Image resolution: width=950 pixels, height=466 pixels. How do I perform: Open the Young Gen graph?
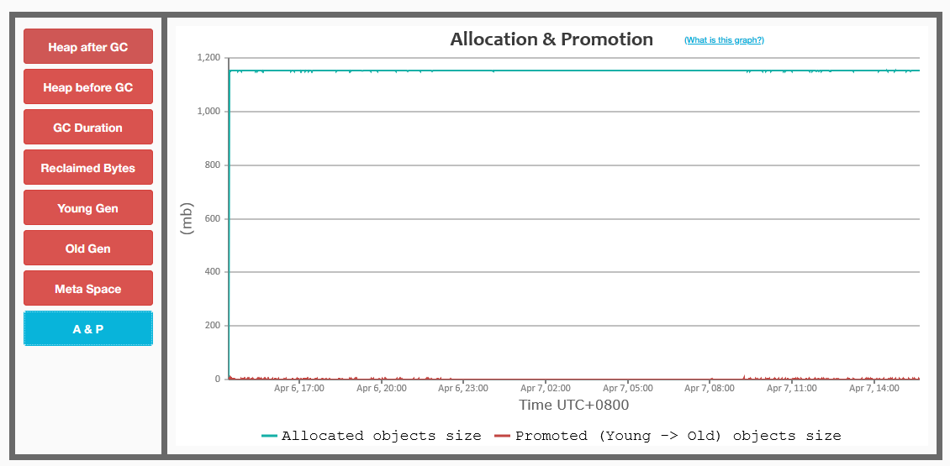point(87,207)
